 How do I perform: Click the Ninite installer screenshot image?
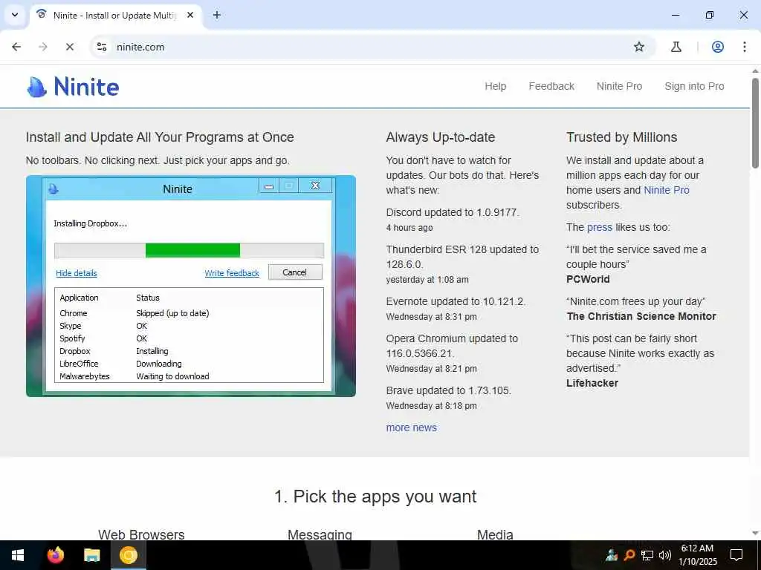[191, 286]
